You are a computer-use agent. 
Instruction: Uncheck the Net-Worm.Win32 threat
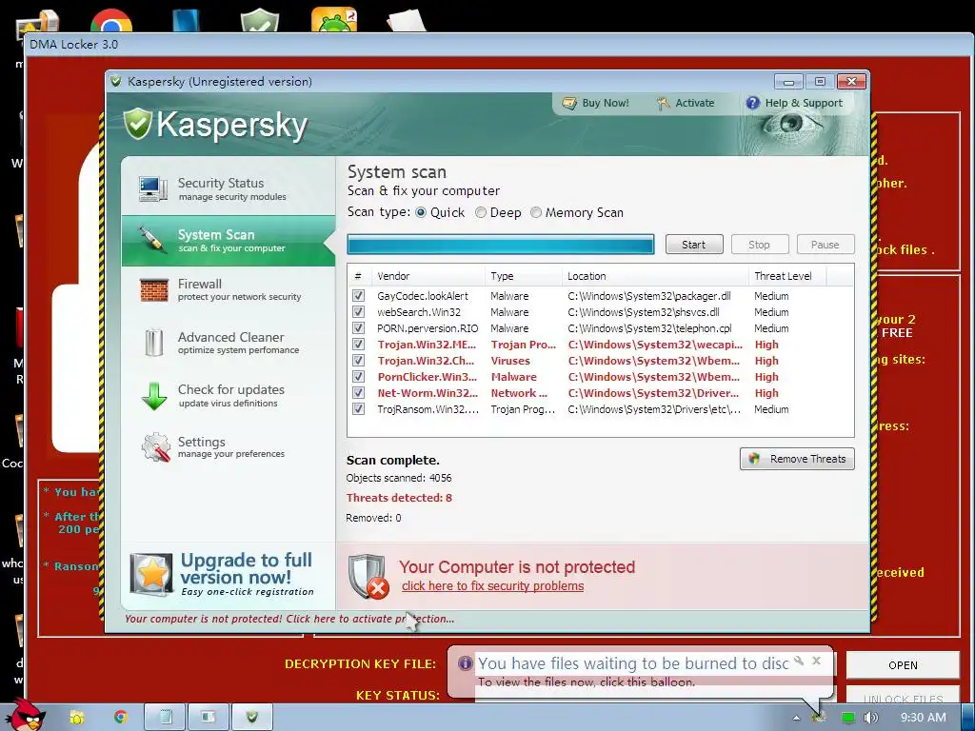click(x=358, y=393)
